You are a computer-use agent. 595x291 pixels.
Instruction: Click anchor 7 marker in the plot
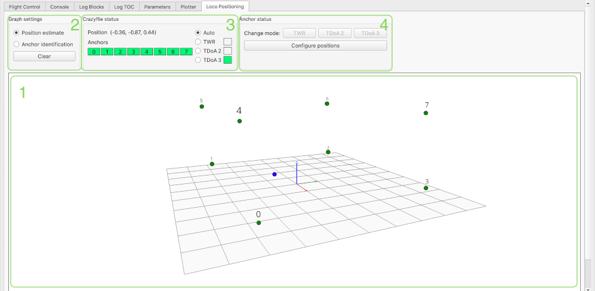click(x=426, y=113)
